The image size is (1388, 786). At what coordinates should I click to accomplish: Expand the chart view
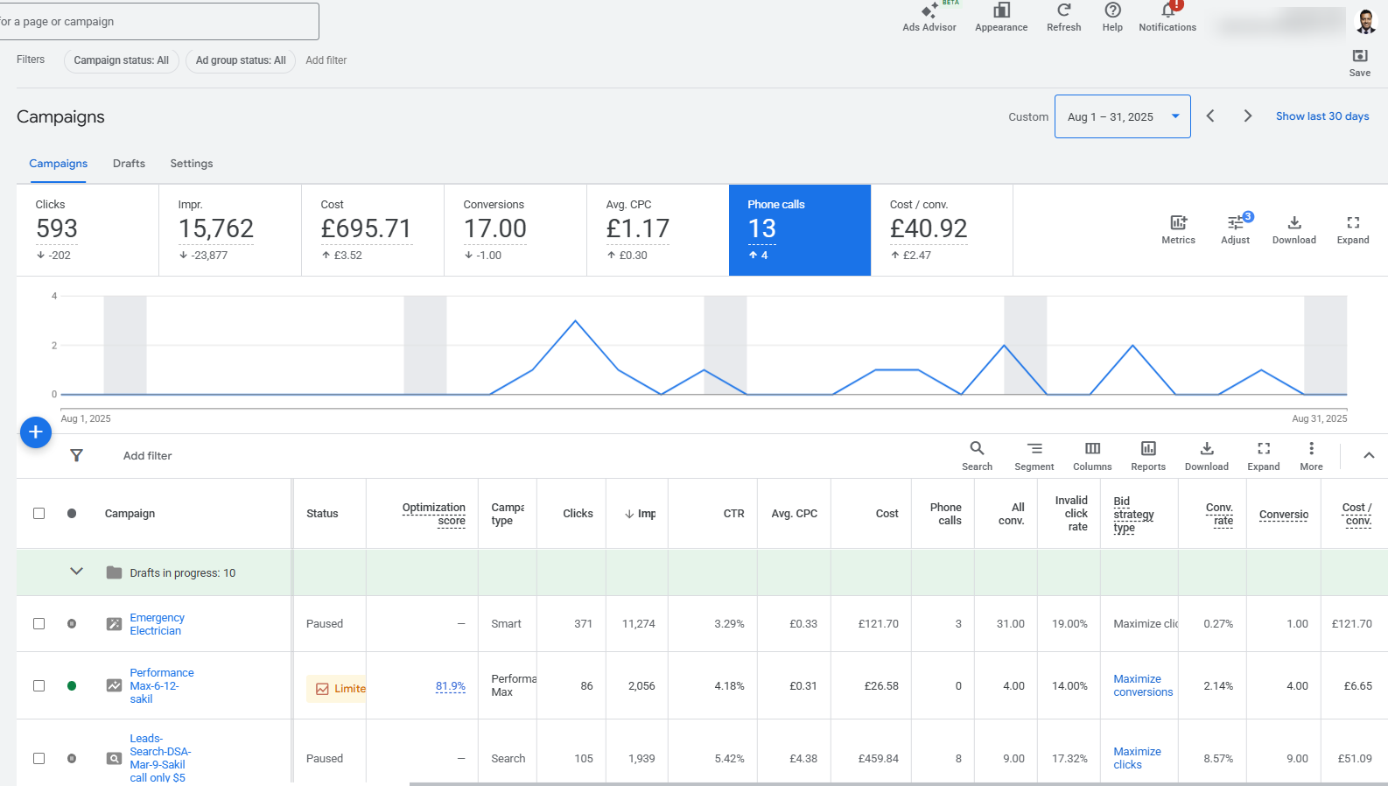(1353, 222)
